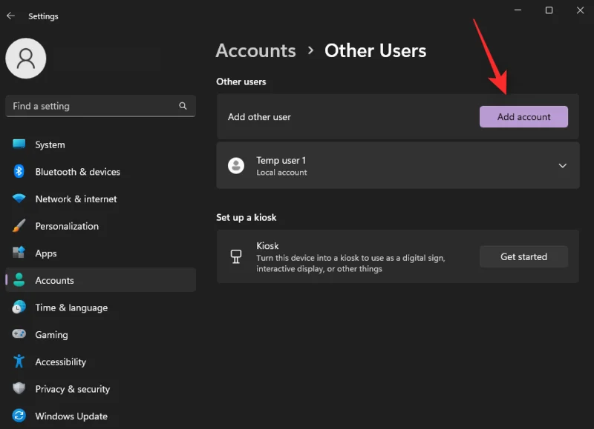Click the search magnifier icon
The image size is (594, 429).
(x=183, y=106)
